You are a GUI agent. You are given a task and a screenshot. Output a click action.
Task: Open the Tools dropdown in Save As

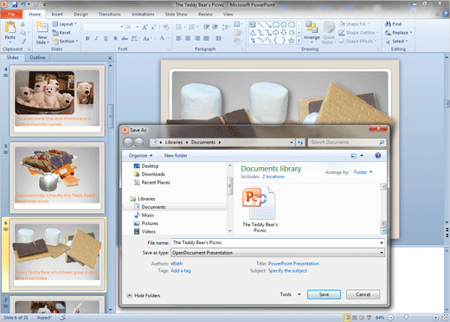pyautogui.click(x=290, y=294)
